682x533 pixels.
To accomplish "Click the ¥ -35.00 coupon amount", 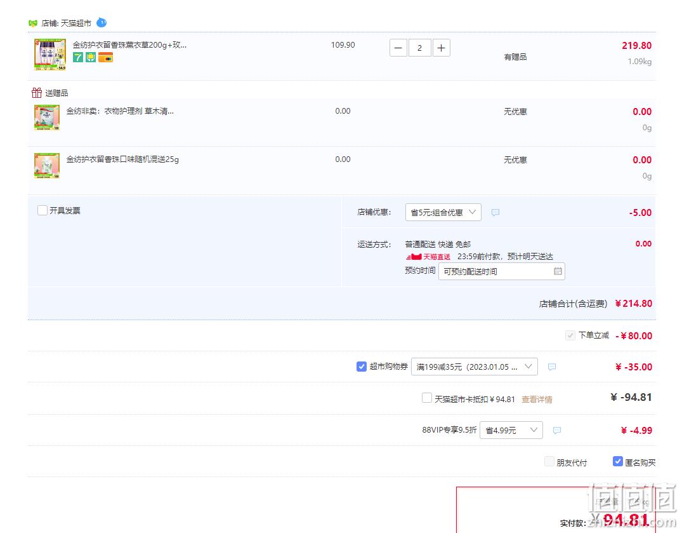I will tap(634, 367).
